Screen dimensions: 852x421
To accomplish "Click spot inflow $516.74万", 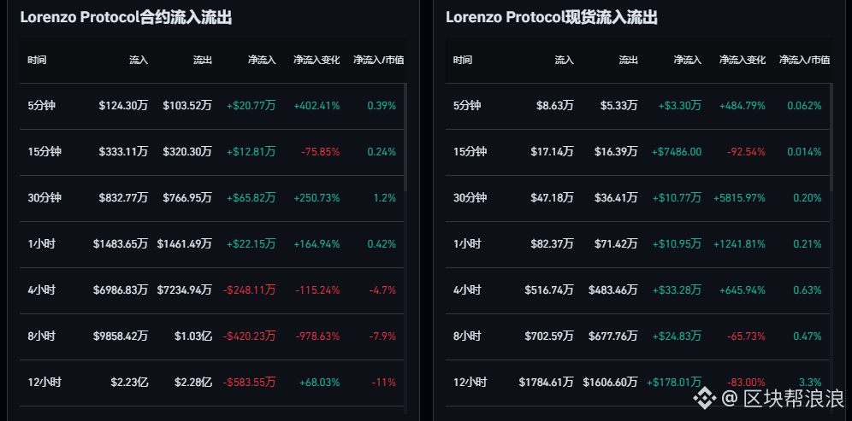I will click(x=549, y=290).
